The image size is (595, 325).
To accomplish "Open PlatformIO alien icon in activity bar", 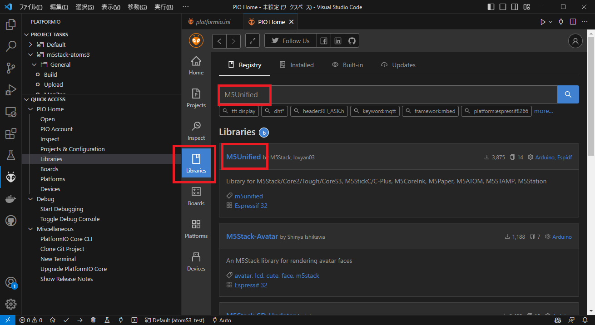I will pos(11,177).
